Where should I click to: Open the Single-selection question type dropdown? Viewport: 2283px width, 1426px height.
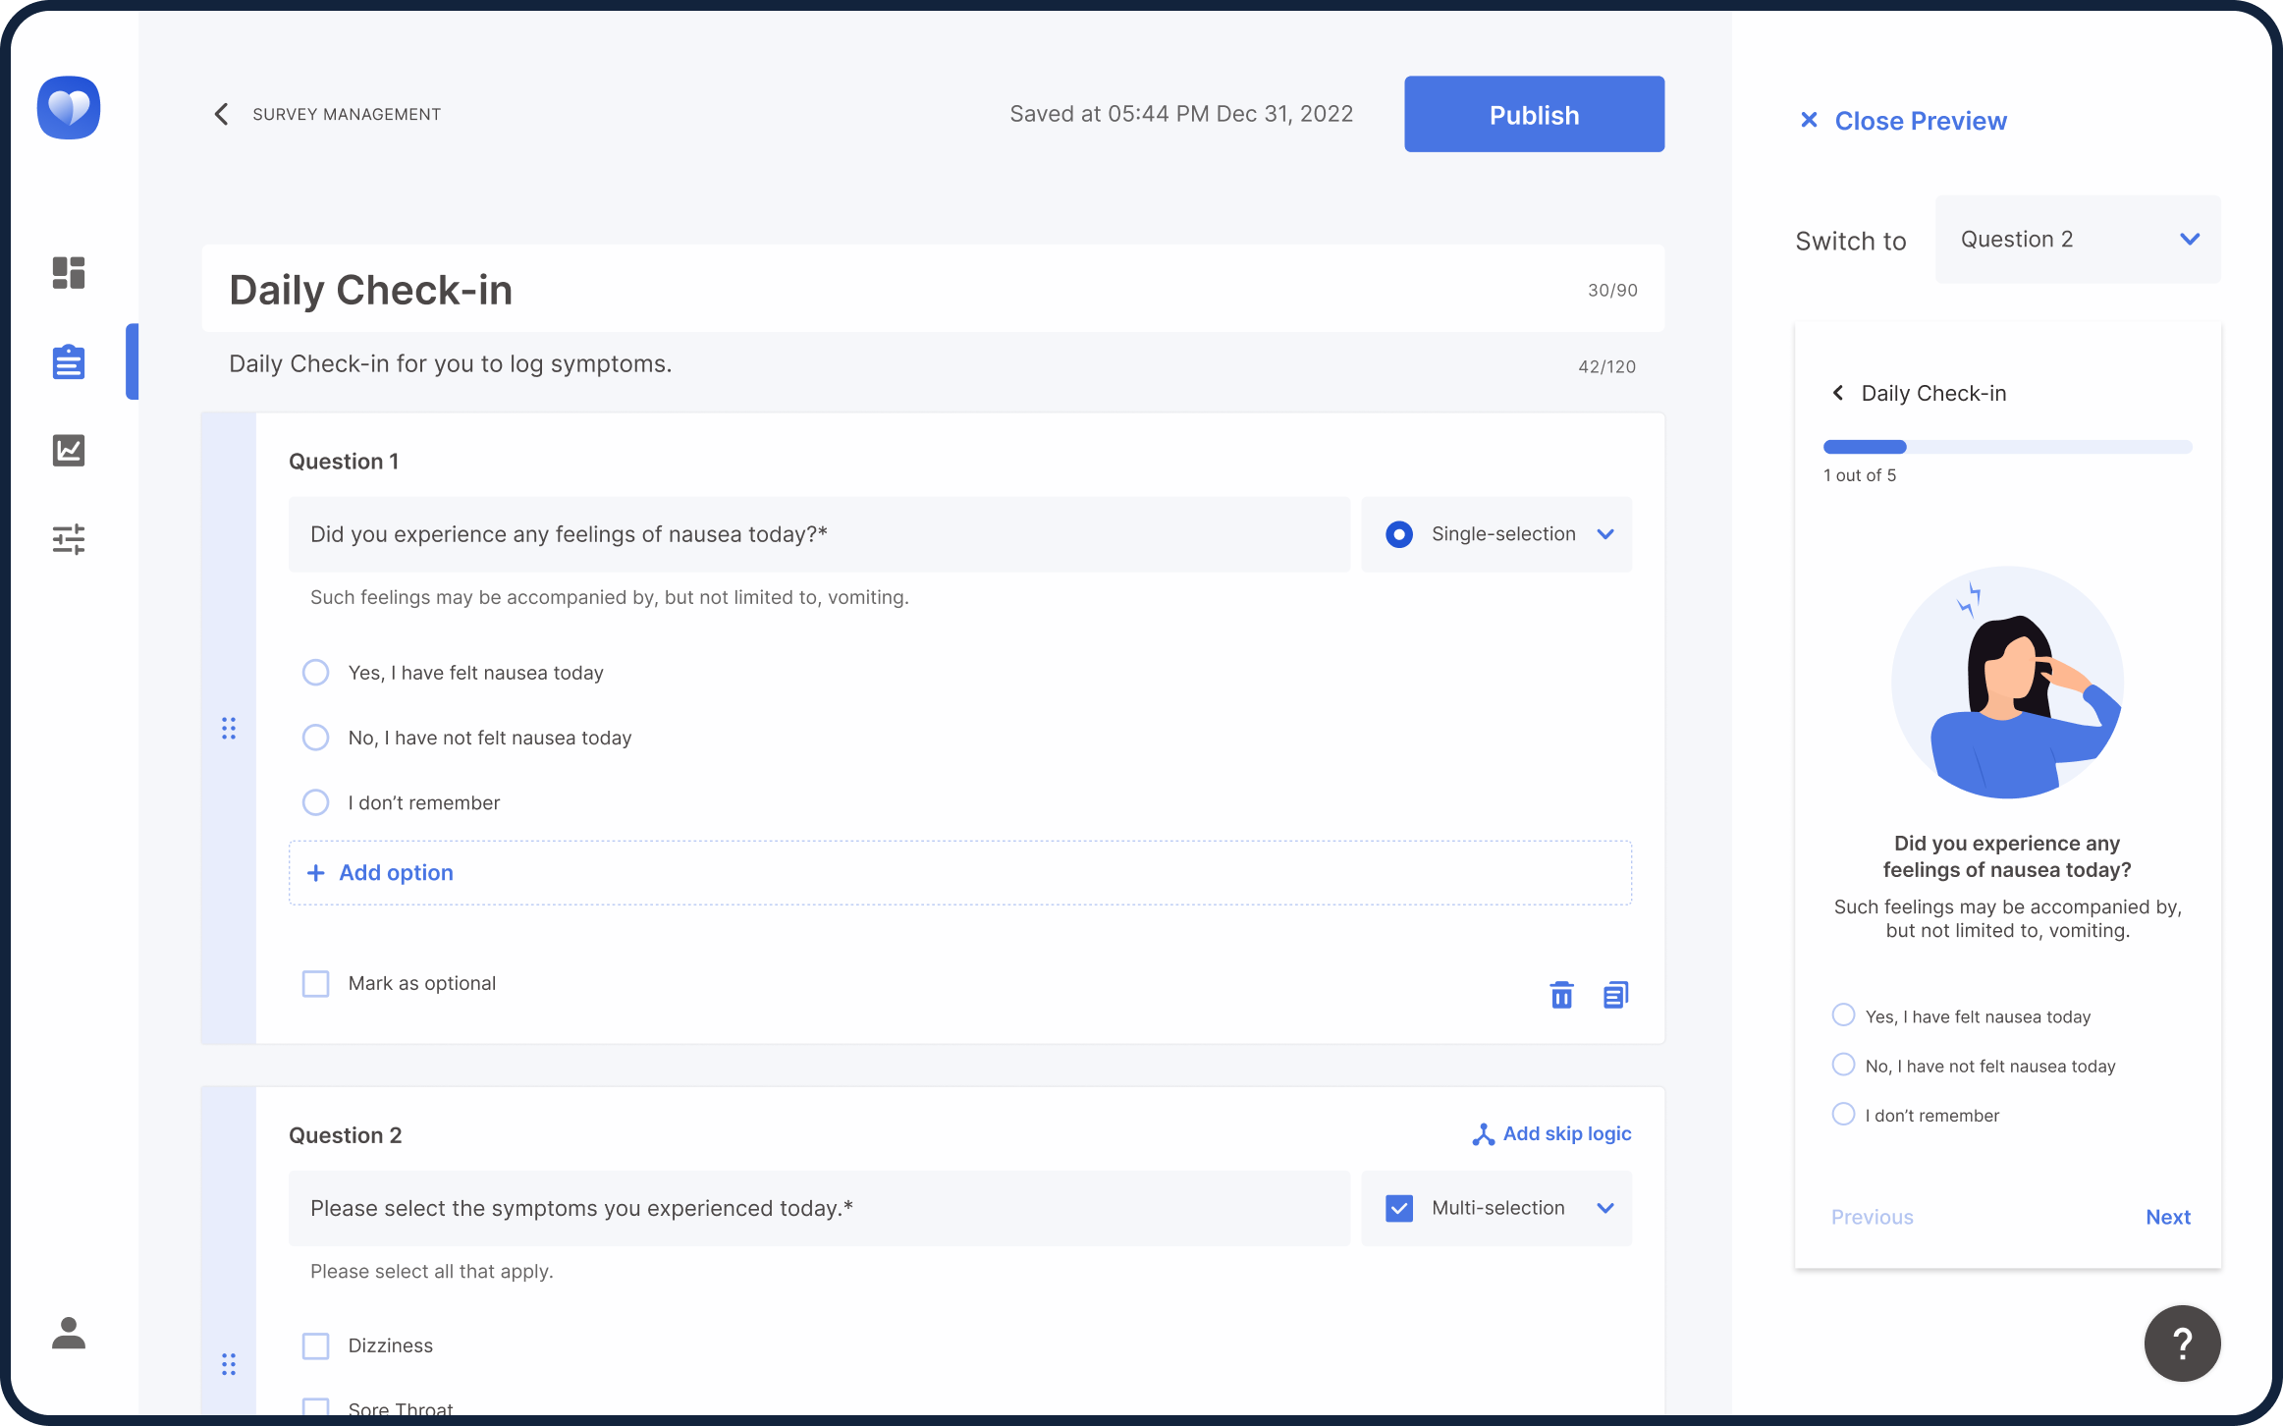1496,534
